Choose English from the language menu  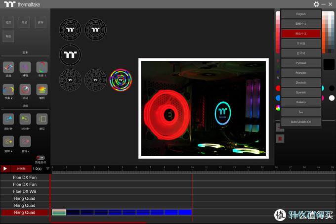(301, 14)
